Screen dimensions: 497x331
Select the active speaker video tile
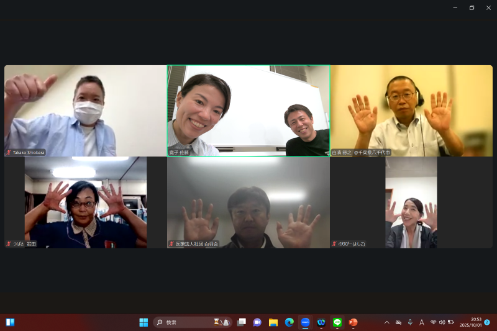point(248,111)
